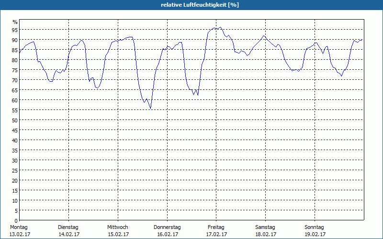Click the y-axis value '35'
Image resolution: width=383 pixels, height=239 pixels.
coord(15,150)
